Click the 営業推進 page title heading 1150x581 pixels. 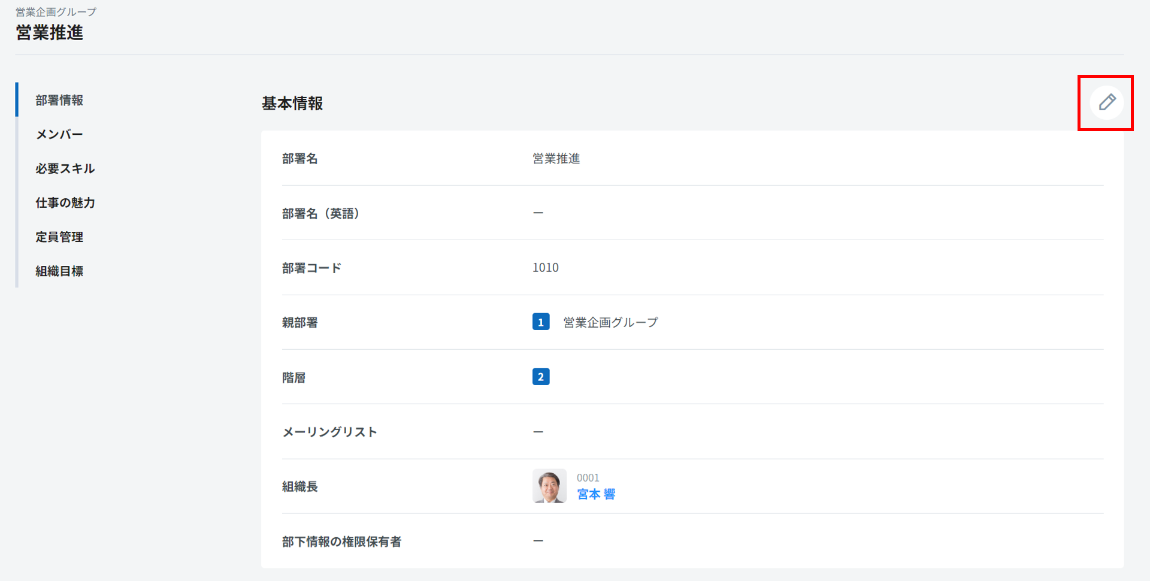(50, 32)
